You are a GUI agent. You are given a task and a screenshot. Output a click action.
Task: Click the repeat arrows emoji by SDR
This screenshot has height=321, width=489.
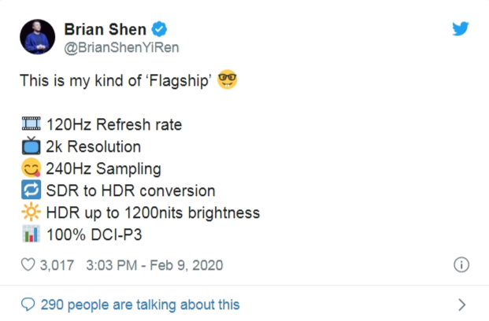32,190
